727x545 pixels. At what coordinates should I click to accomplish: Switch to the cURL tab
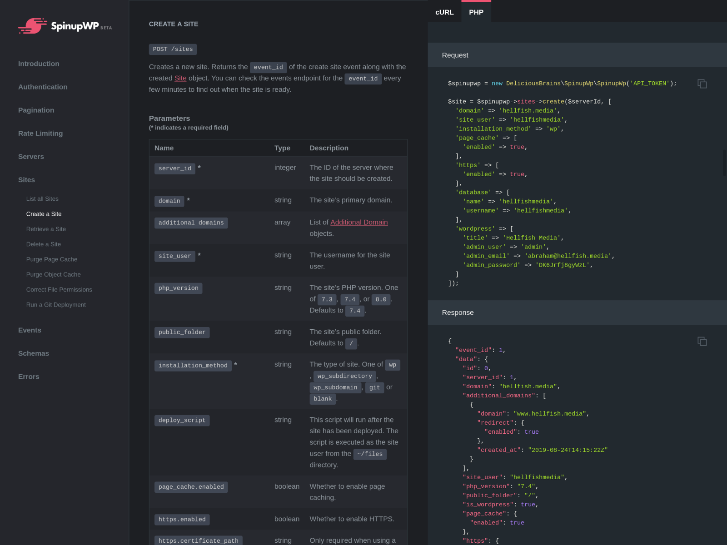444,12
